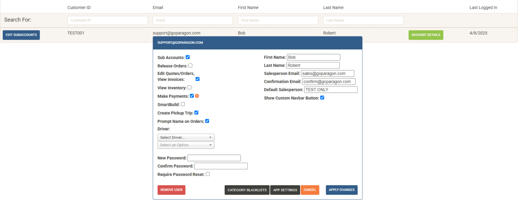Enable the Release Orders checkbox
The image size is (520, 202).
tap(191, 65)
